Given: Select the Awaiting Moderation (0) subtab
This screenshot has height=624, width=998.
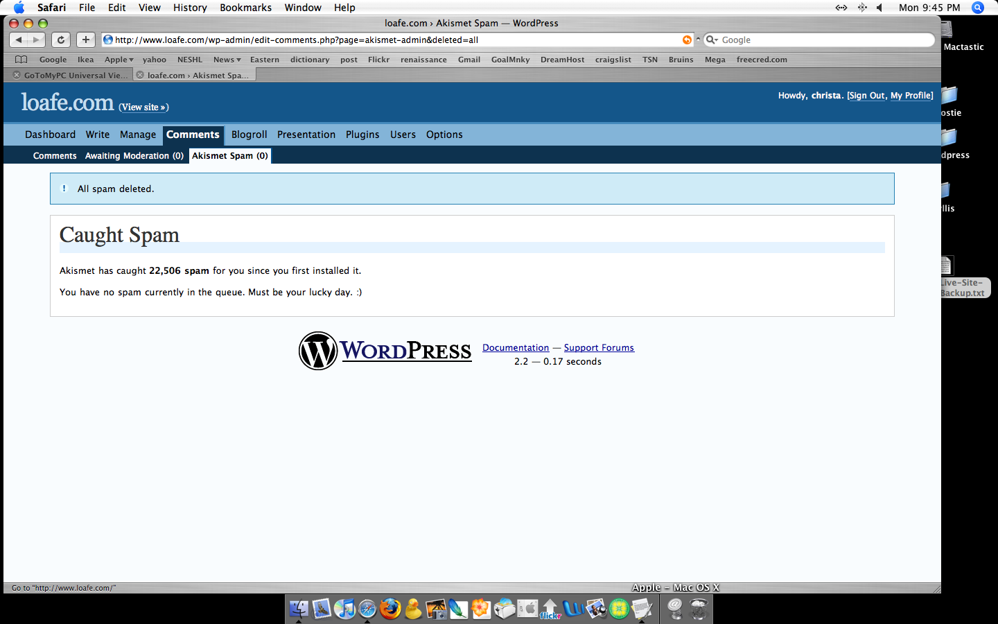Looking at the screenshot, I should tap(134, 156).
